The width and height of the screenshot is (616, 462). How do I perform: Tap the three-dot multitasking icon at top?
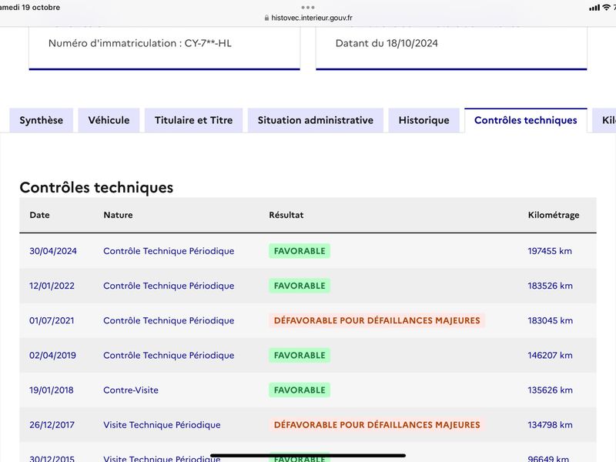coord(308,7)
